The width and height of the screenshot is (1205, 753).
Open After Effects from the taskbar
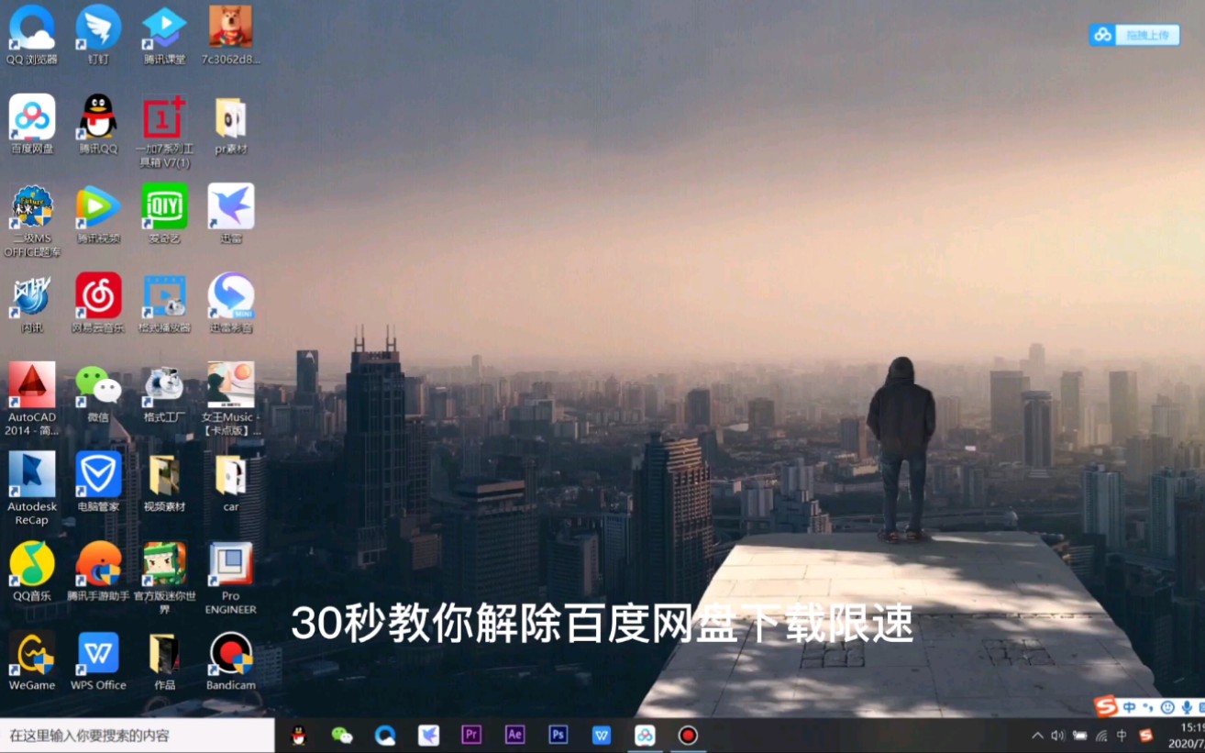click(514, 735)
